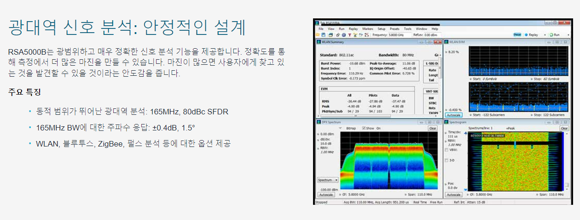Enable the 3-D checkbox in Spectrogram
Viewport: 580px width, 220px height.
[x=447, y=160]
